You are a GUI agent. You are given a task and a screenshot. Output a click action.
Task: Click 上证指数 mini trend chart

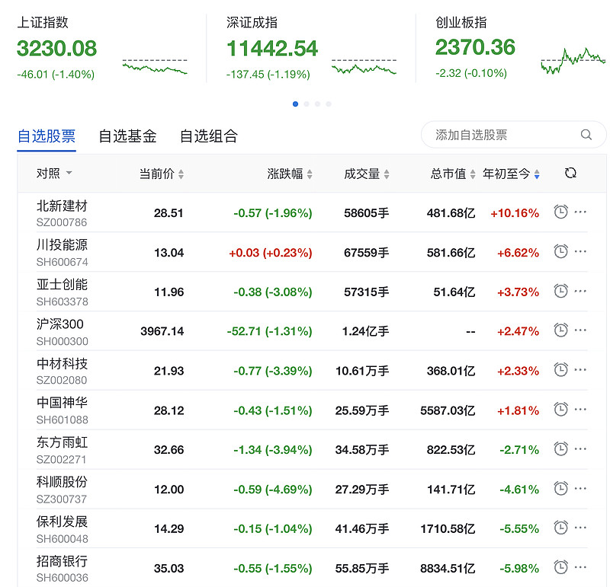point(155,66)
